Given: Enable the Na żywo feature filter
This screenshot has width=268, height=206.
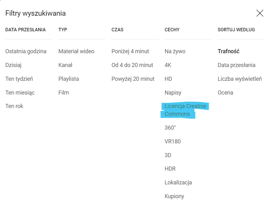Looking at the screenshot, I should point(176,51).
